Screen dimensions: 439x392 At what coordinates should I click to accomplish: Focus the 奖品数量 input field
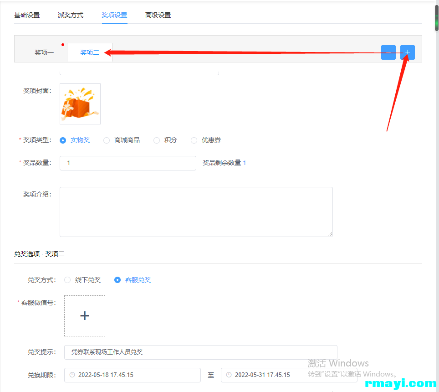tap(128, 163)
